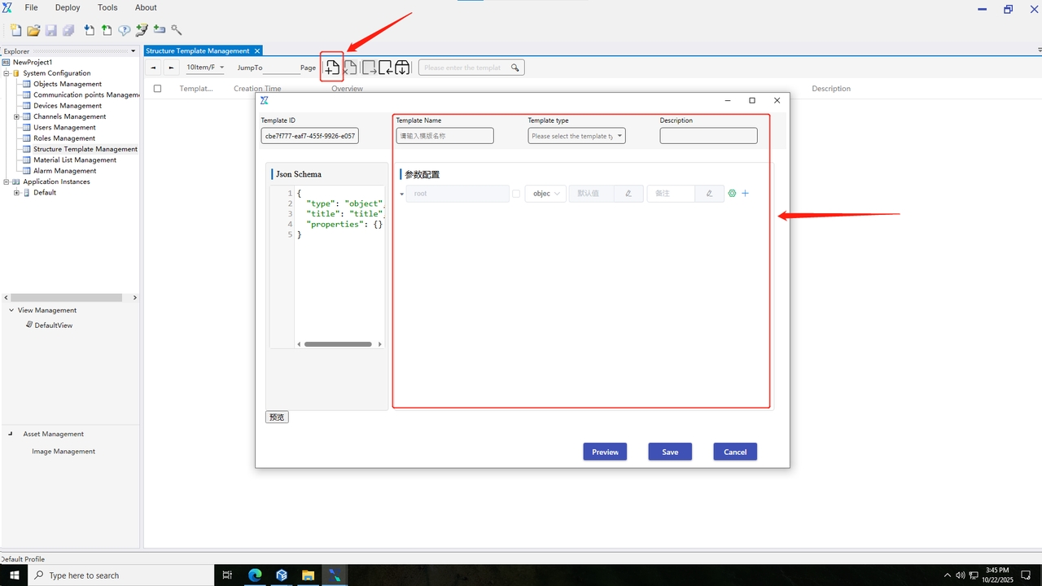Add a child node with the plus icon
1042x586 pixels.
click(x=745, y=194)
